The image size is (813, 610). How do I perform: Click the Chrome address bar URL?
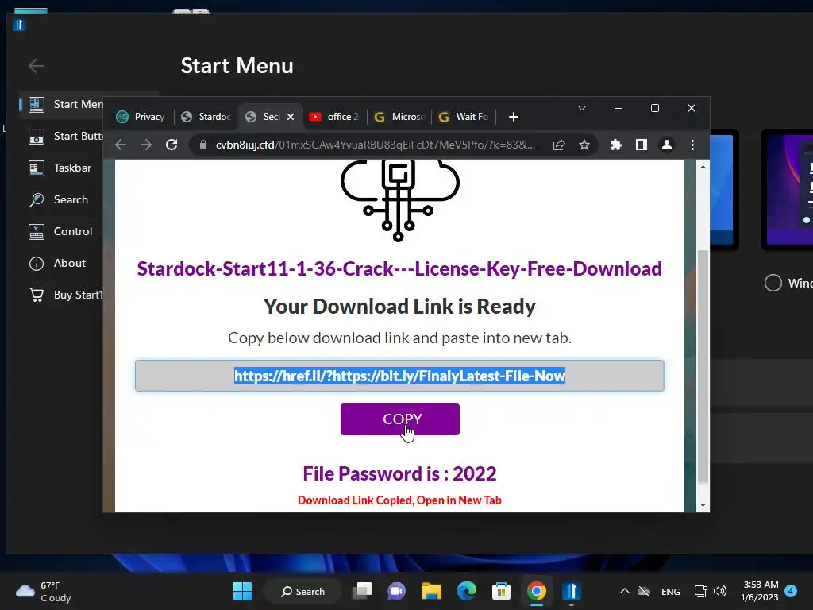[x=376, y=145]
